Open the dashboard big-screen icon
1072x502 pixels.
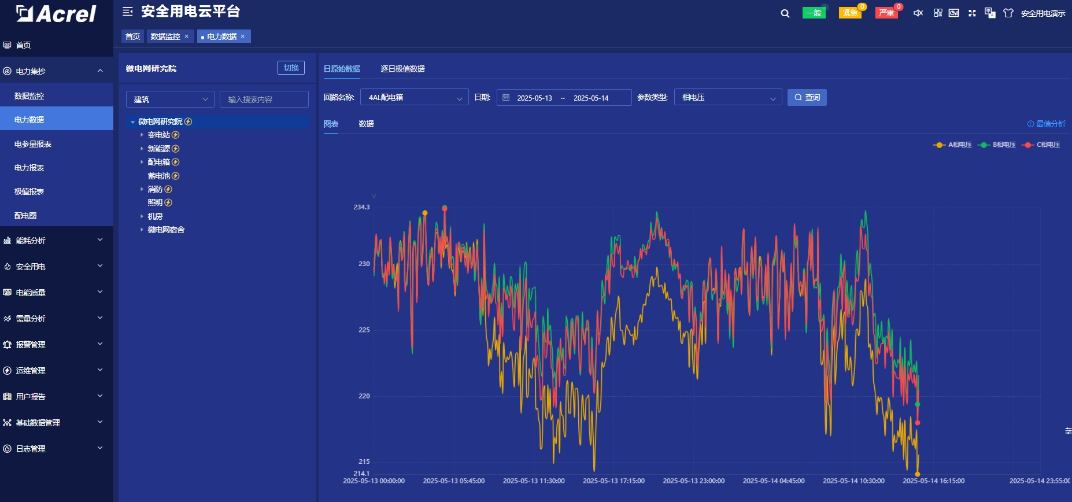954,13
